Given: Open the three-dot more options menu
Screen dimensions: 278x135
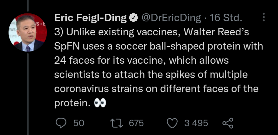Looking at the screenshot, I should point(264,17).
